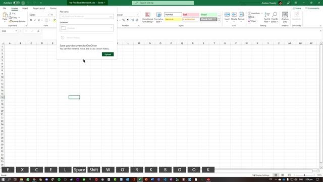Open the Windows Start menu
Image resolution: width=323 pixels, height=182 pixels.
click(x=3, y=179)
